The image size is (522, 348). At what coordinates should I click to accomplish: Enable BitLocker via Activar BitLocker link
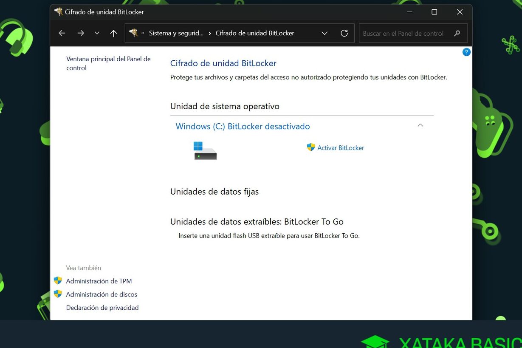(340, 147)
